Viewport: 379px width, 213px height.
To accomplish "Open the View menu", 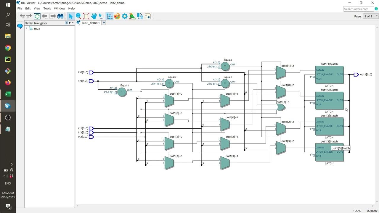I will pyautogui.click(x=37, y=9).
